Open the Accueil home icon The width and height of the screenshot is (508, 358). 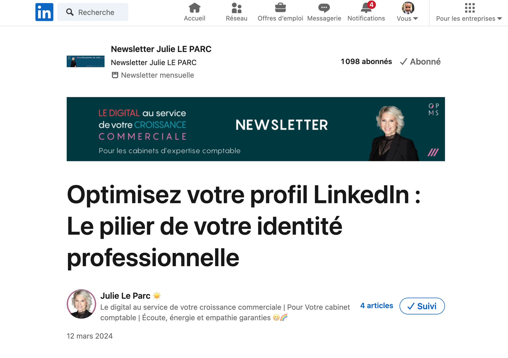point(194,8)
